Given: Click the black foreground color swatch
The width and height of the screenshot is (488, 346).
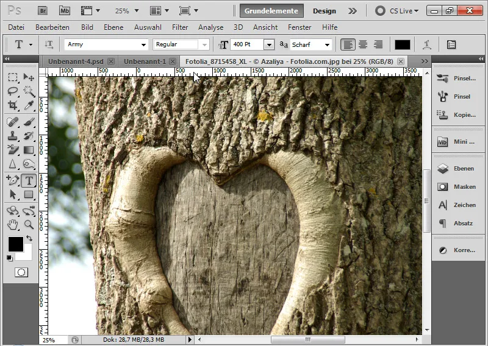Looking at the screenshot, I should coord(16,244).
